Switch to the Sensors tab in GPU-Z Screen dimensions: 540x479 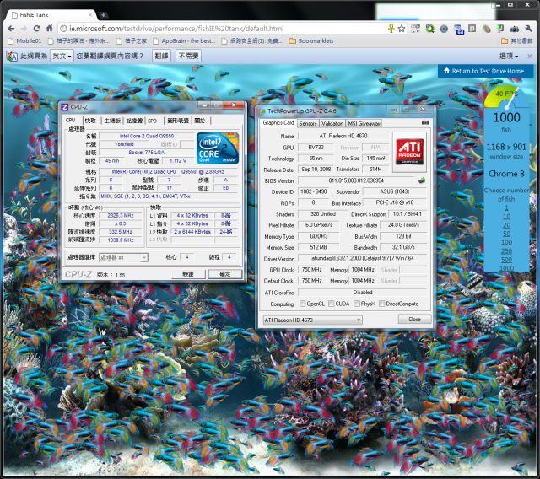(x=307, y=123)
